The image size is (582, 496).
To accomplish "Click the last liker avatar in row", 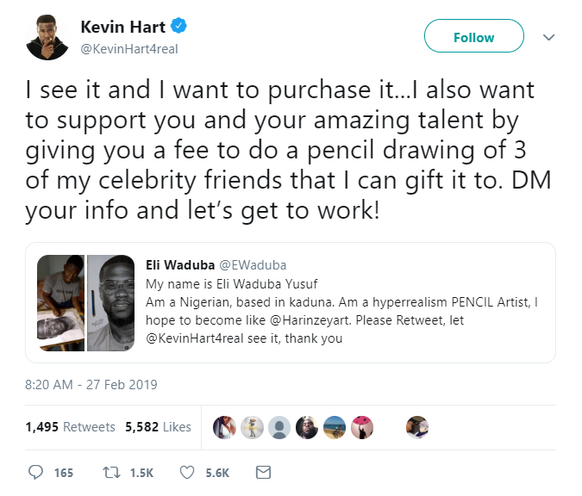I will tap(417, 427).
